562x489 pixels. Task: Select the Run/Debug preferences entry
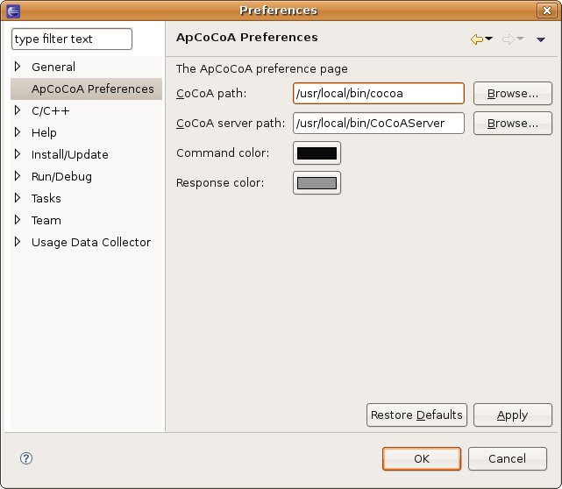pos(61,177)
